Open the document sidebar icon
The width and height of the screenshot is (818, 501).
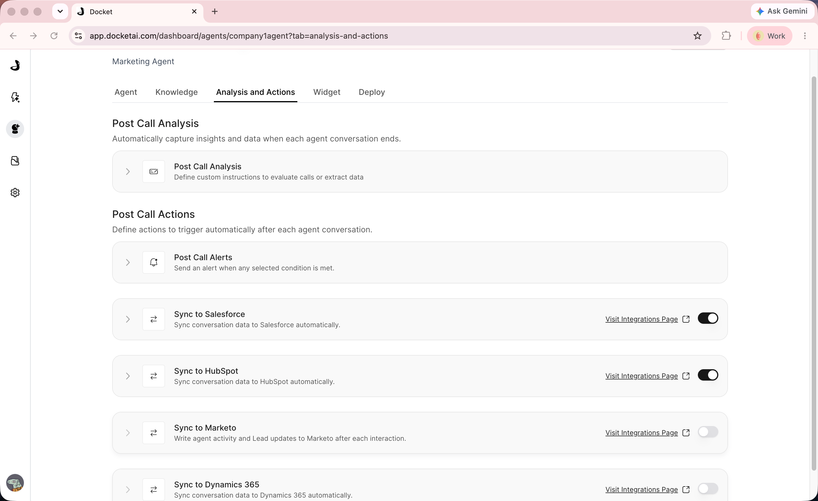tap(15, 161)
